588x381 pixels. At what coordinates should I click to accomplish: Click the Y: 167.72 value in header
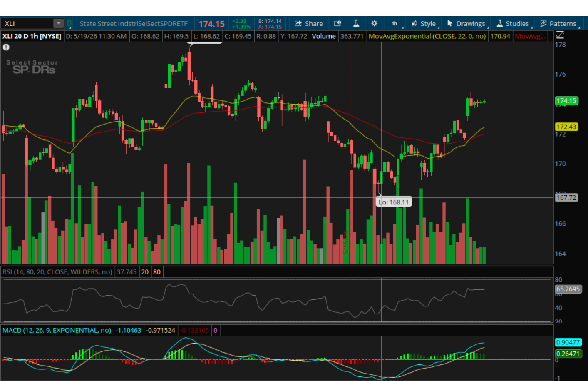point(294,36)
